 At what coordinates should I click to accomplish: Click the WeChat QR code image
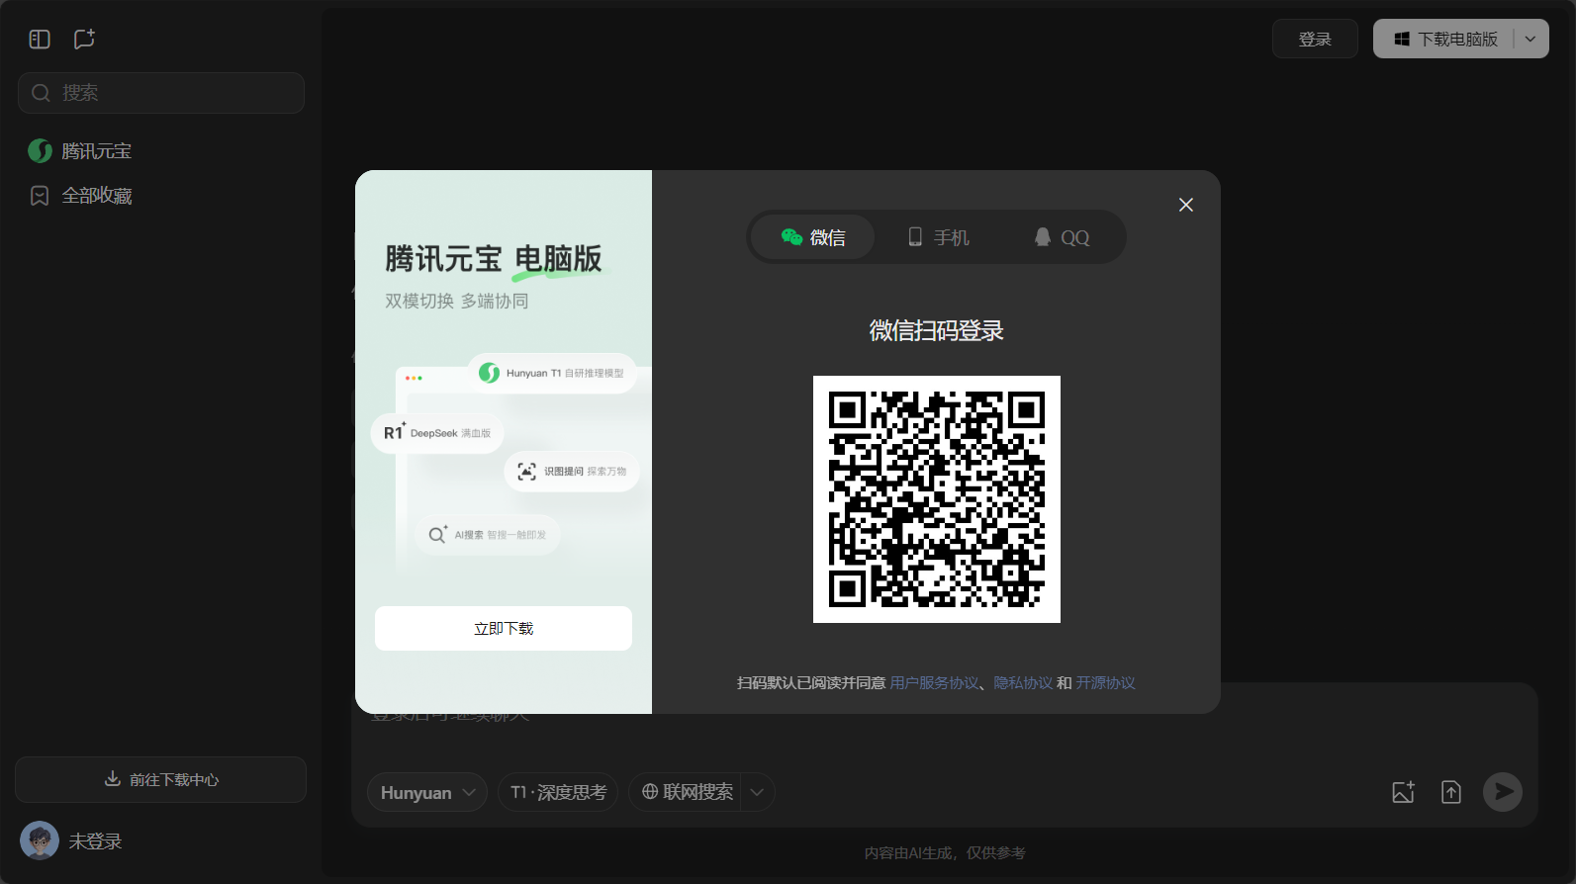click(x=937, y=499)
